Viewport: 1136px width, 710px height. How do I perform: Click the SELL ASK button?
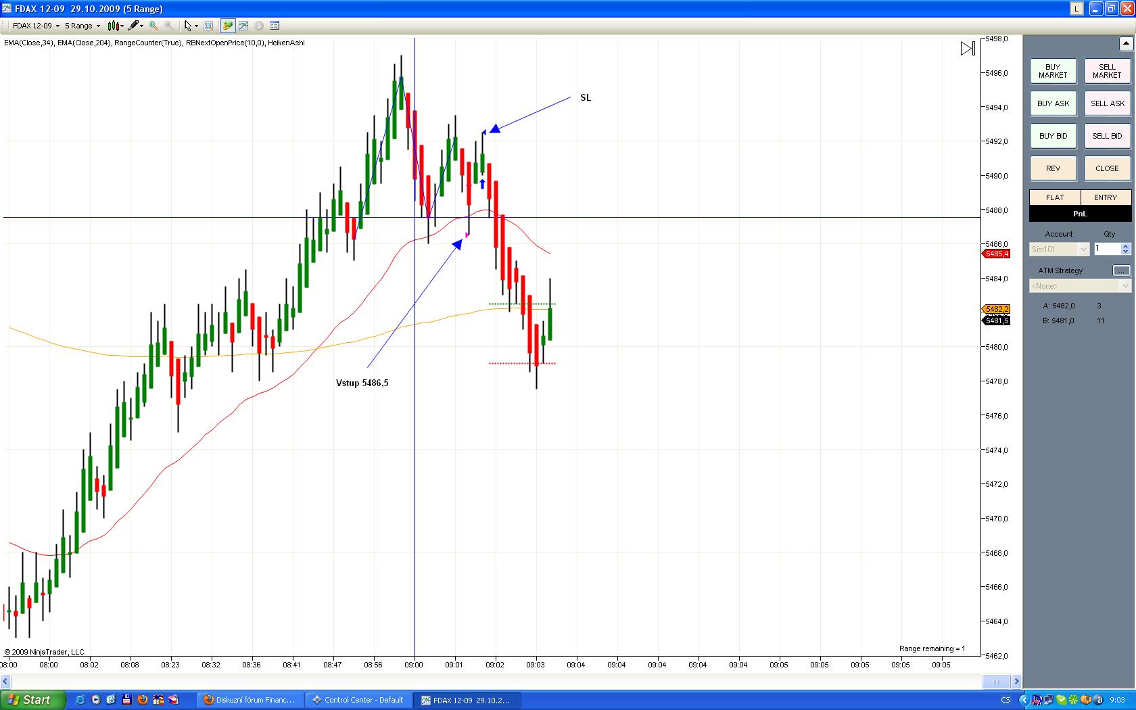(x=1107, y=103)
